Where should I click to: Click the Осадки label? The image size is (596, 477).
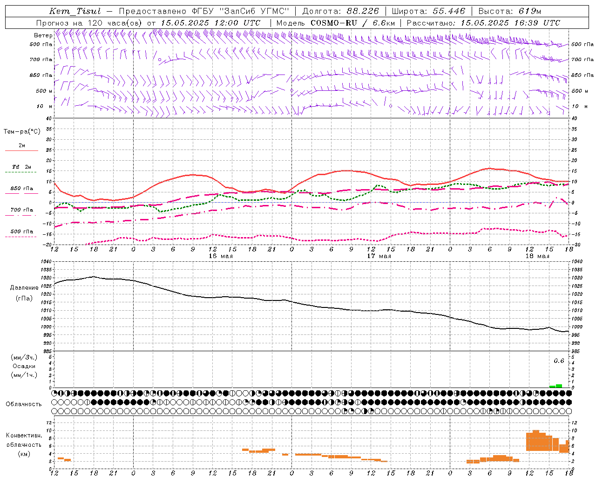point(24,366)
